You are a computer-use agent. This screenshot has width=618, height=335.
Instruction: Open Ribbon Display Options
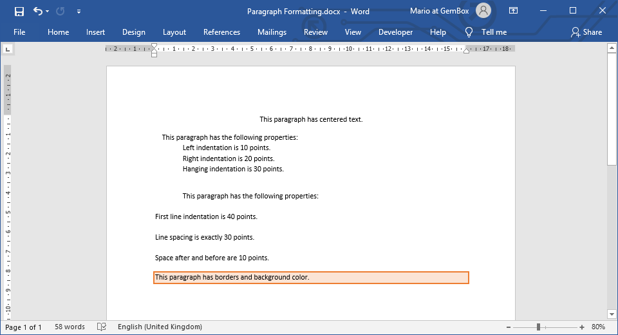513,11
